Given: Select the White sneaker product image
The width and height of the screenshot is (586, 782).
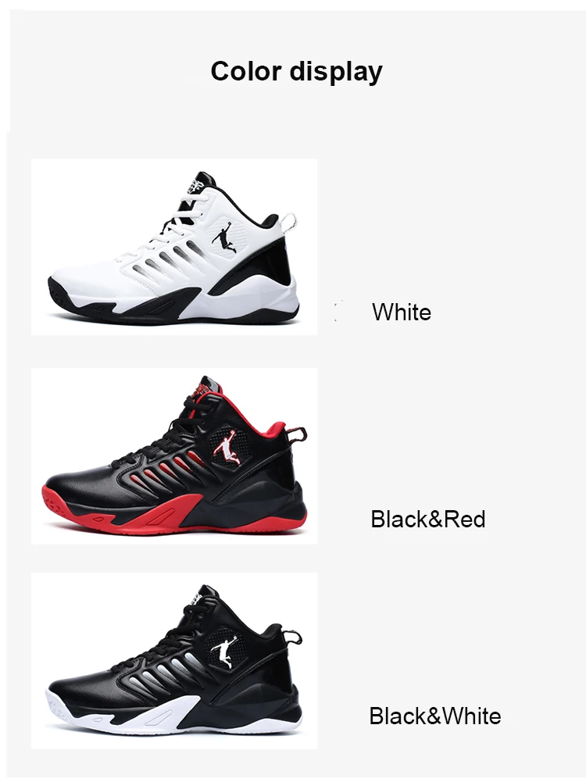Looking at the screenshot, I should (x=174, y=247).
